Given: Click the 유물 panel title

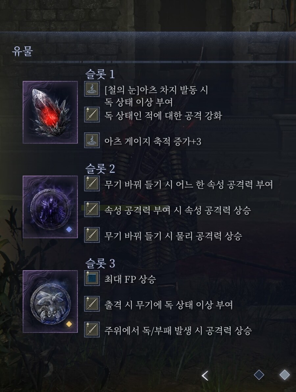Looking at the screenshot, I should (x=22, y=51).
